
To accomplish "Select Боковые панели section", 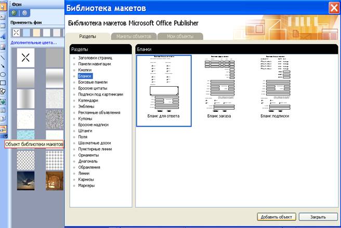I will [93, 82].
